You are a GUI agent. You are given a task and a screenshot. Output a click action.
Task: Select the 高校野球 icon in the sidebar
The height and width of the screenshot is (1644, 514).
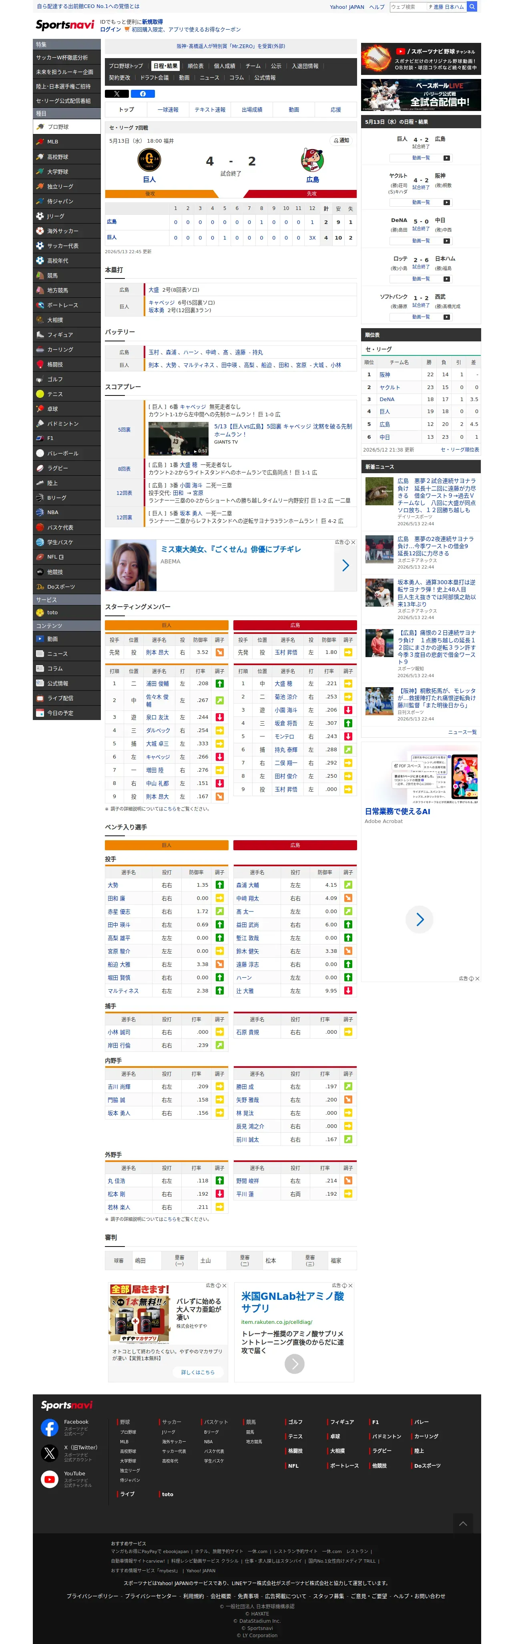(x=40, y=157)
